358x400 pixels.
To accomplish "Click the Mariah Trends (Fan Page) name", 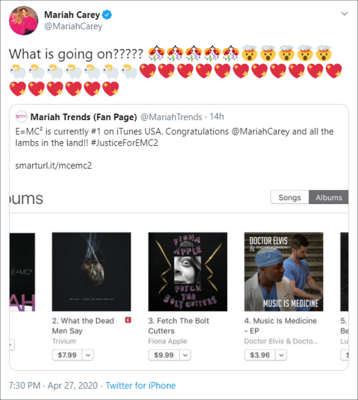I will [x=84, y=117].
